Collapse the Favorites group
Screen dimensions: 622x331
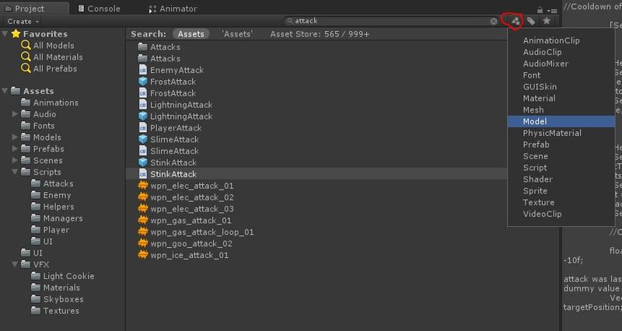coord(5,33)
